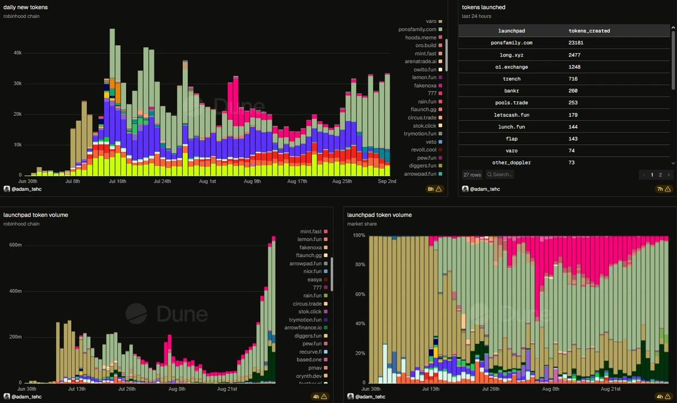Sort table by tokens_created column header
Image resolution: width=677 pixels, height=403 pixels.
(x=589, y=31)
